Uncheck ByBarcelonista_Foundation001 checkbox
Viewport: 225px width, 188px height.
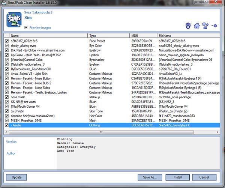pos(7,69)
